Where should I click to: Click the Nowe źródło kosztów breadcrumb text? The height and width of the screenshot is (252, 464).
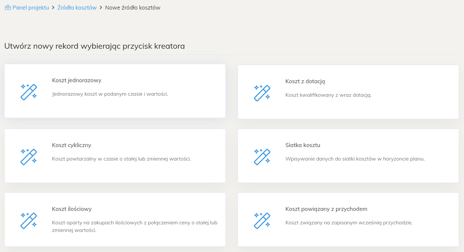click(x=133, y=8)
